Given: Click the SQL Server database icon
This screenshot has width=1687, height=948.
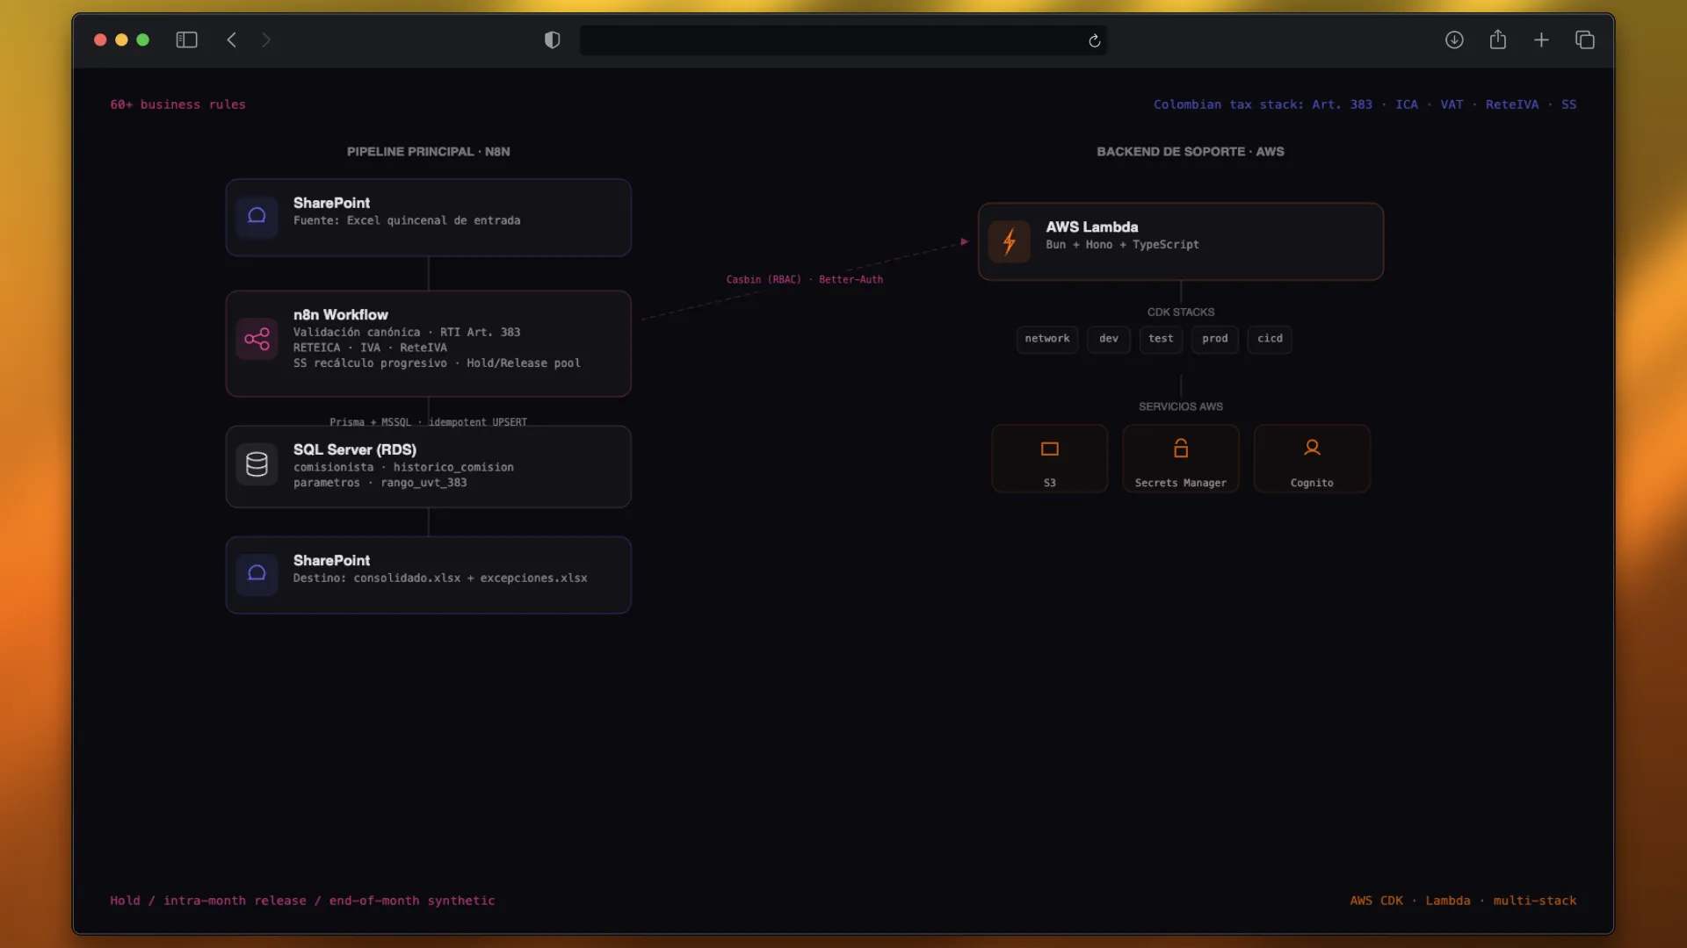Looking at the screenshot, I should pyautogui.click(x=257, y=463).
